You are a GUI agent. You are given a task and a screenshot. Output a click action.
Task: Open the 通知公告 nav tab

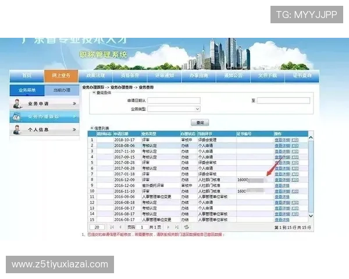[x=233, y=76]
